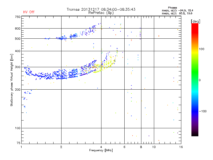
Task: Select the 'mean, sd,X: 85.5, 18.8' line
Action: [177, 13]
